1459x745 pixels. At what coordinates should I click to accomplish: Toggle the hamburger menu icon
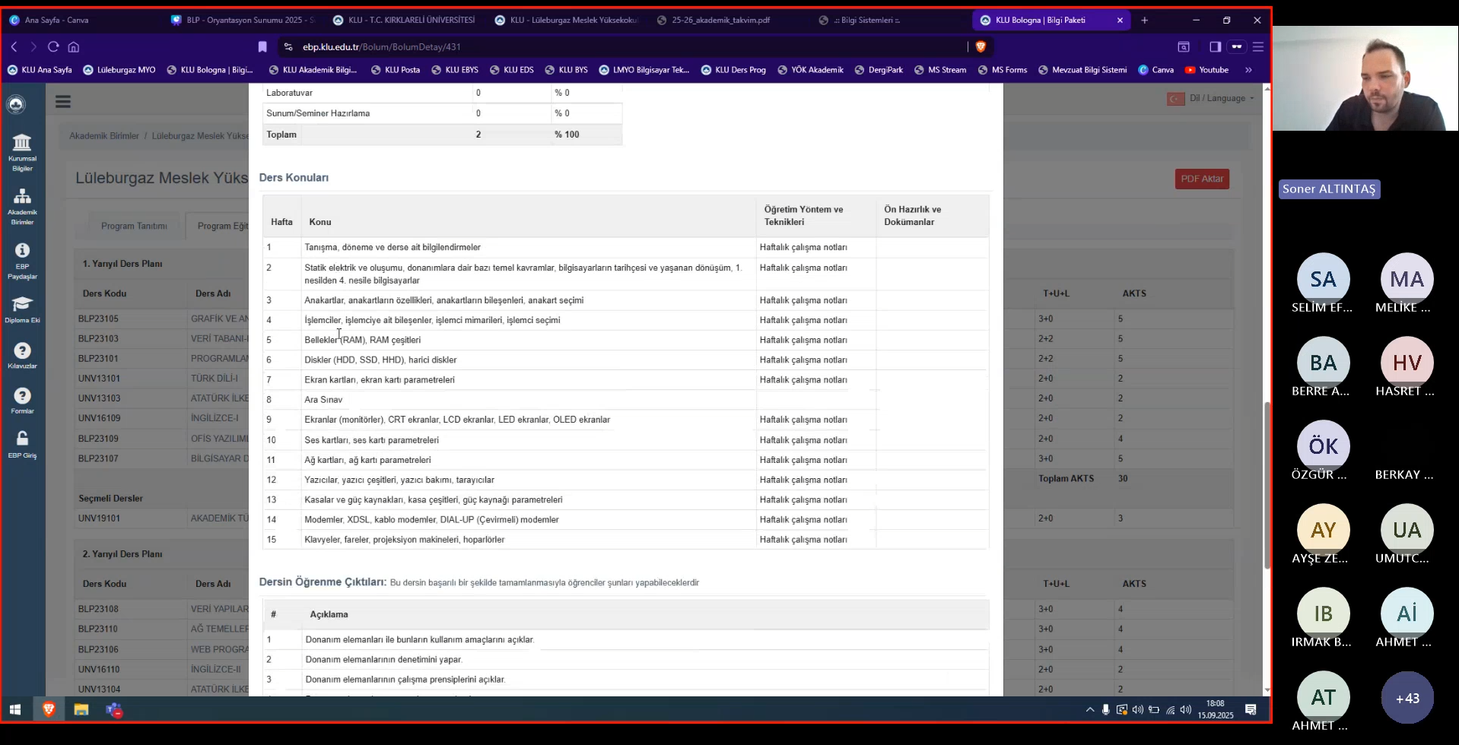tap(63, 102)
